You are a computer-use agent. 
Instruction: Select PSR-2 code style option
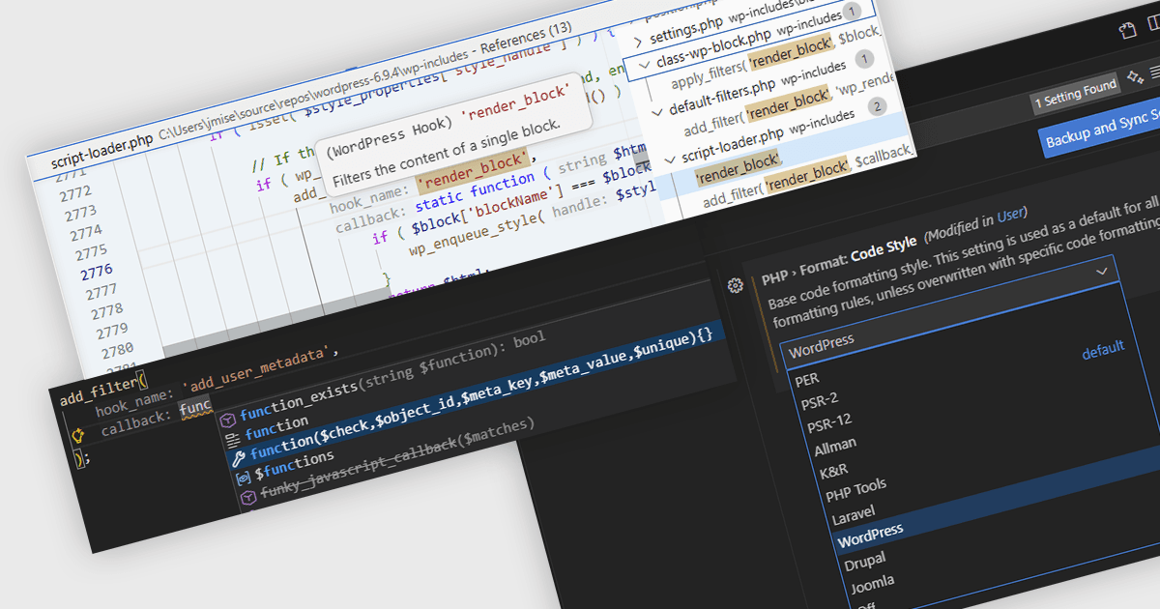coord(820,399)
